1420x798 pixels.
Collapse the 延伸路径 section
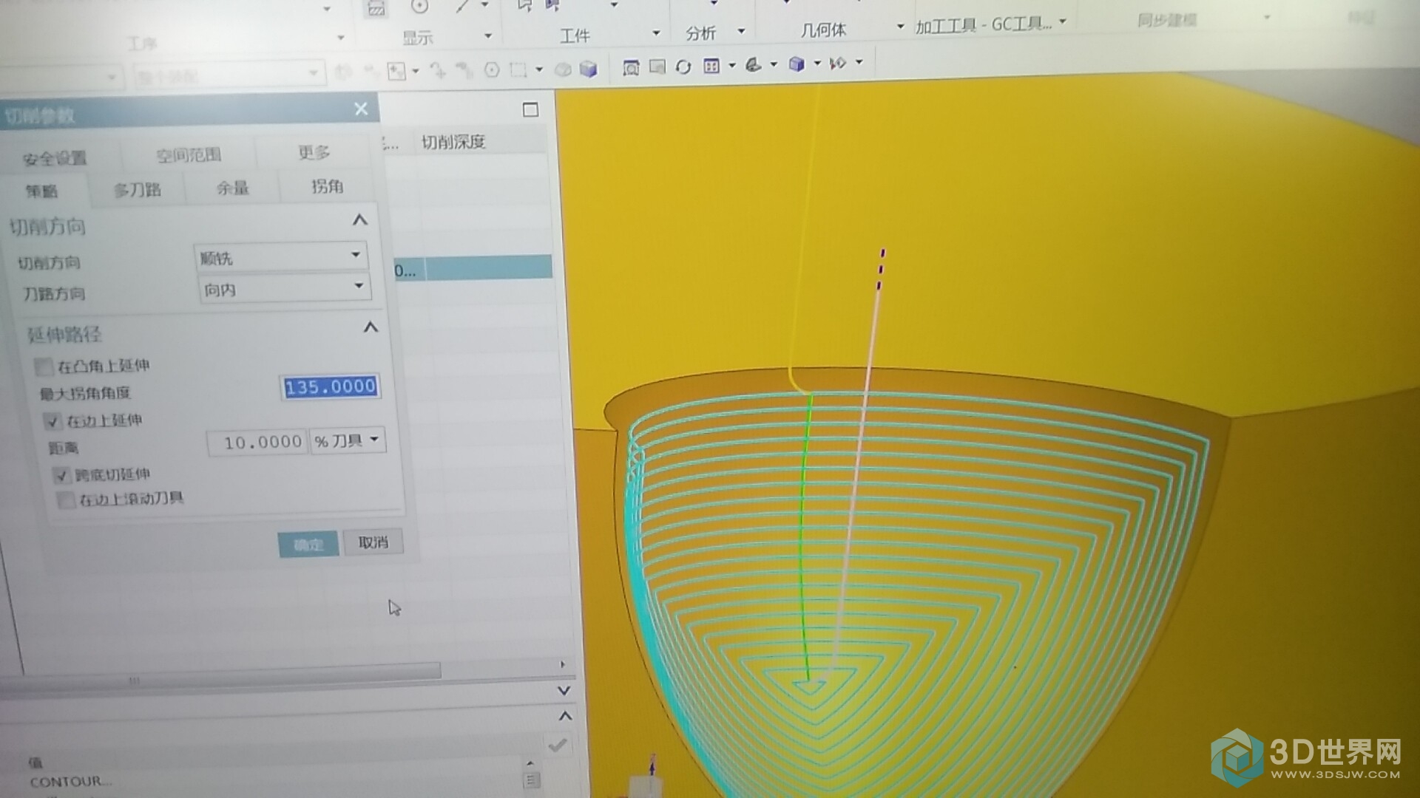(371, 327)
